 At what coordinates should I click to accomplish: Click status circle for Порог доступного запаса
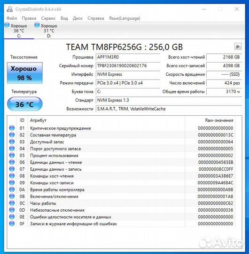click(x=12, y=148)
